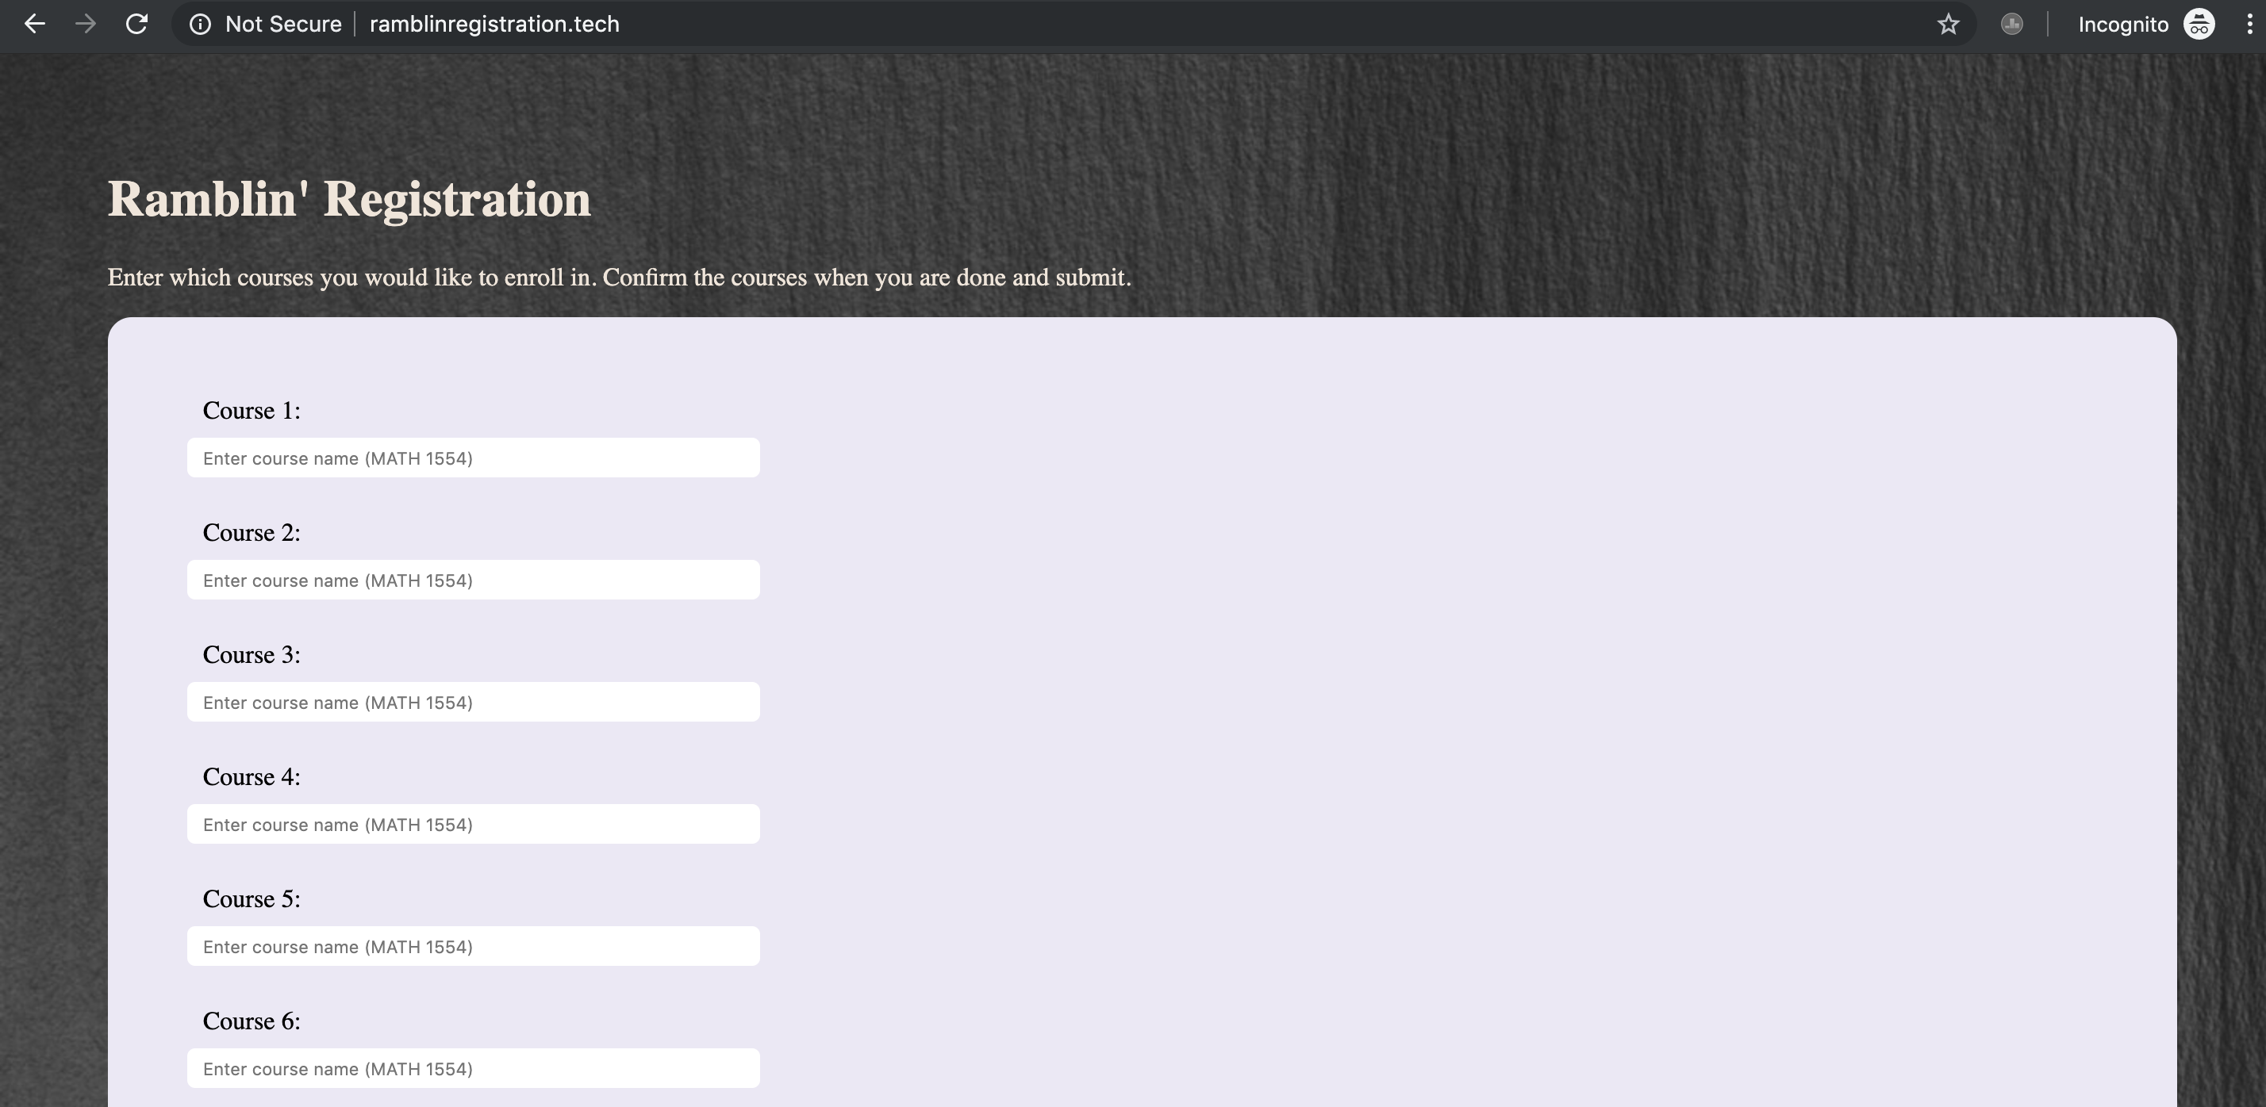Click the 'Not Secure' warning label
Viewport: 2266px width, 1107px height.
click(x=282, y=24)
